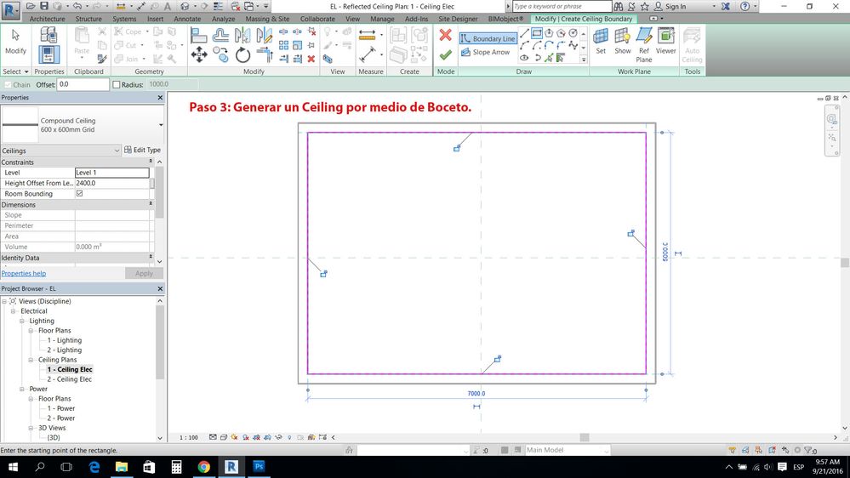Select the Inscribed Polygon draw tool
The height and width of the screenshot is (478, 850).
(549, 34)
